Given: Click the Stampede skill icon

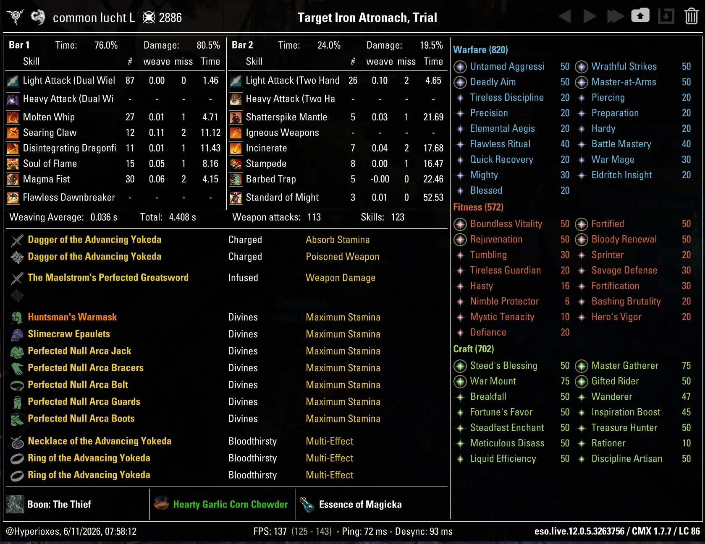Looking at the screenshot, I should pyautogui.click(x=236, y=164).
